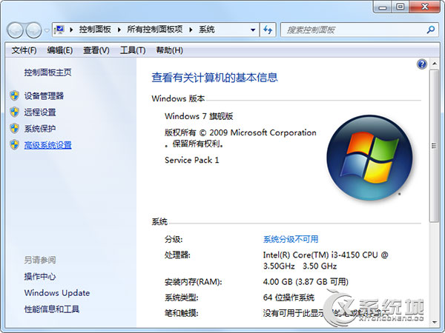Open the recent pages dropdown arrow
The image size is (445, 333).
[x=47, y=30]
